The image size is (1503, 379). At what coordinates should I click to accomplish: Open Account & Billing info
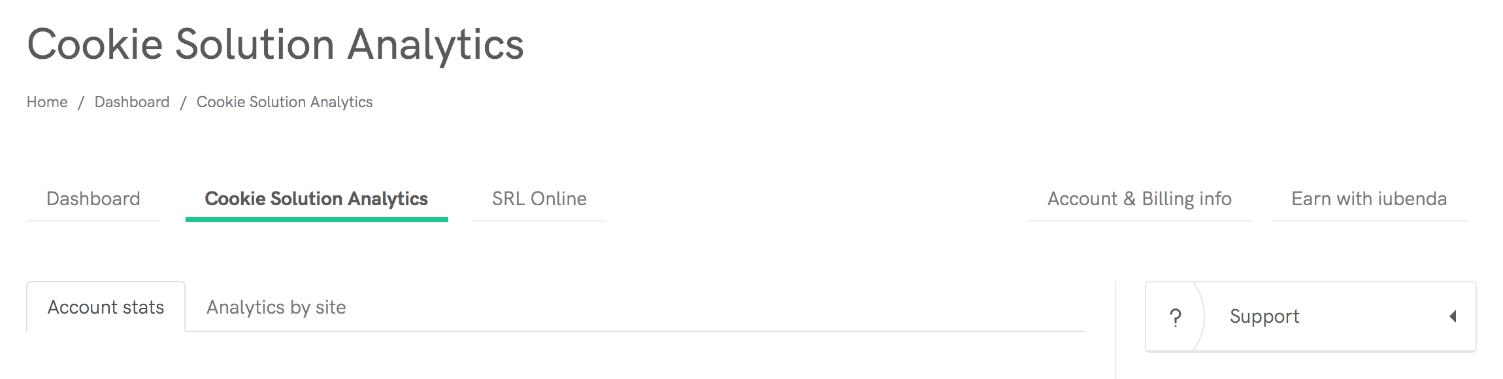pos(1139,199)
